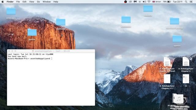Open the Finder menu

(10, 2)
